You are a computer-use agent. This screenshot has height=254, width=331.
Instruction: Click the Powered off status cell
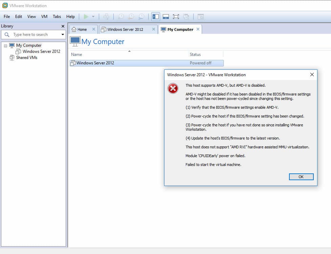coord(201,63)
